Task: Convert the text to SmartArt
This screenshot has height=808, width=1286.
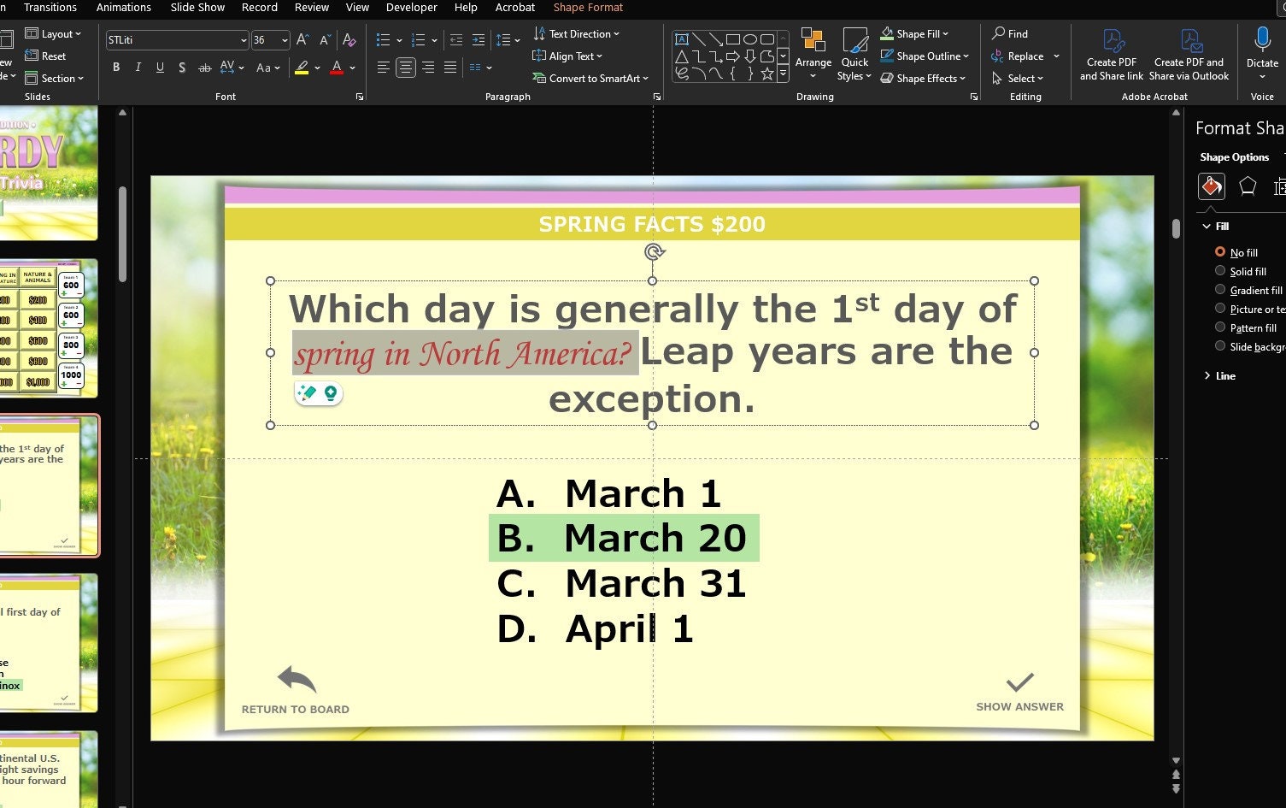Action: pos(590,78)
